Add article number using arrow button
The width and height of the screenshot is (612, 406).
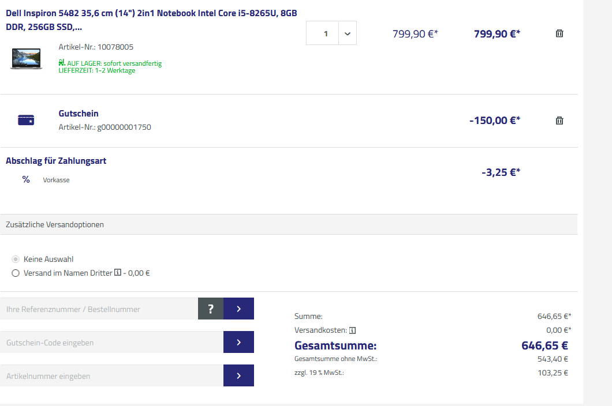(x=238, y=376)
